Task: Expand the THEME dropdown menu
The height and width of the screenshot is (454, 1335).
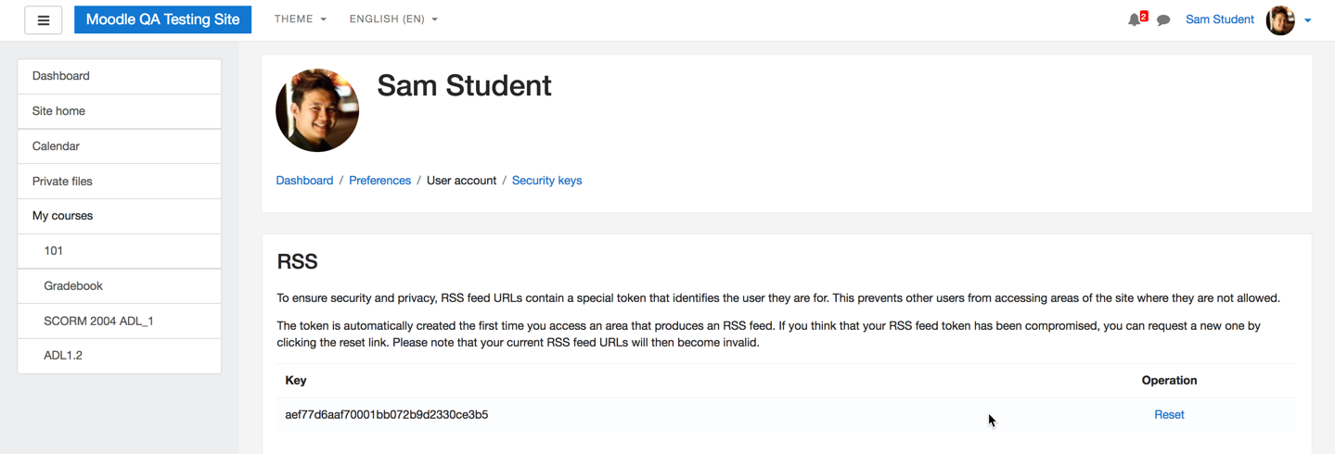Action: coord(301,19)
